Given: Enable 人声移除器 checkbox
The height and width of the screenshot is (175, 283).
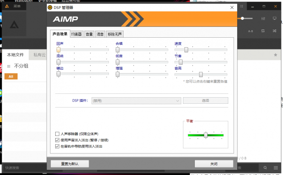Looking at the screenshot, I should coord(57,134).
